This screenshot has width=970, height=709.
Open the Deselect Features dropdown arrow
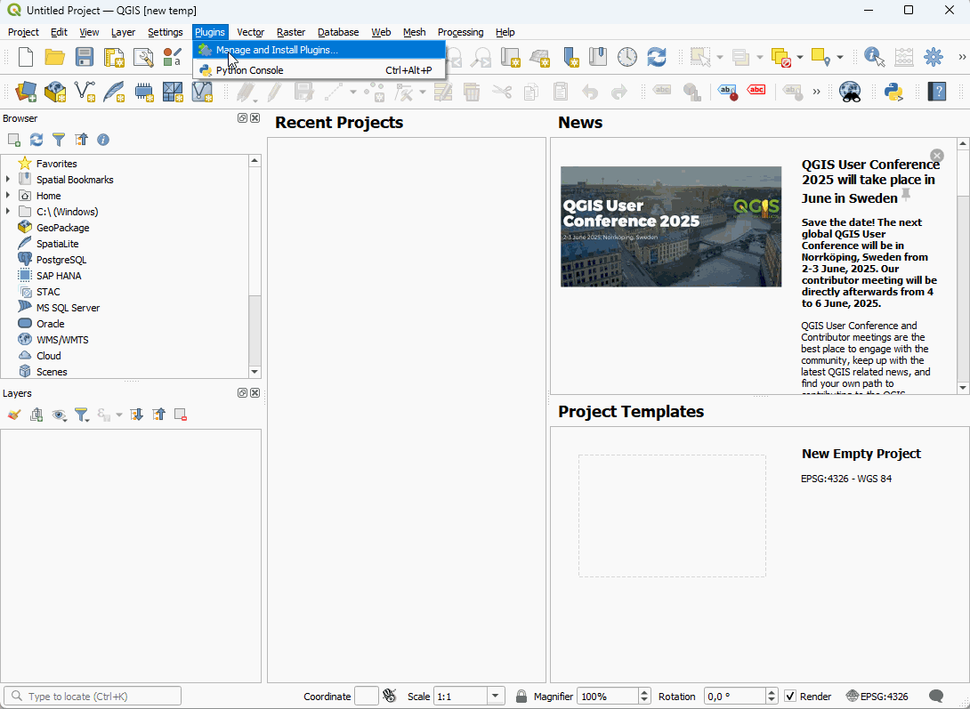click(800, 57)
